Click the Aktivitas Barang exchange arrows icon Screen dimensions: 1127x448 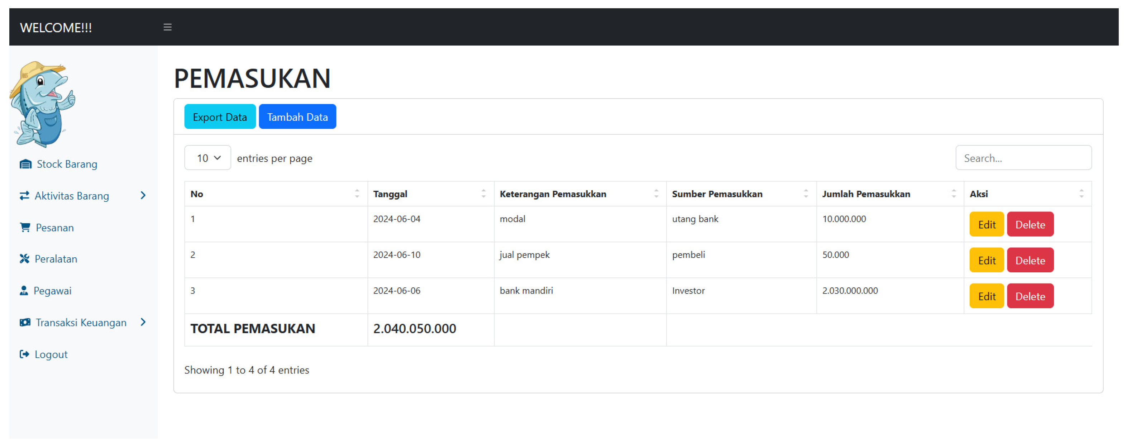point(24,196)
